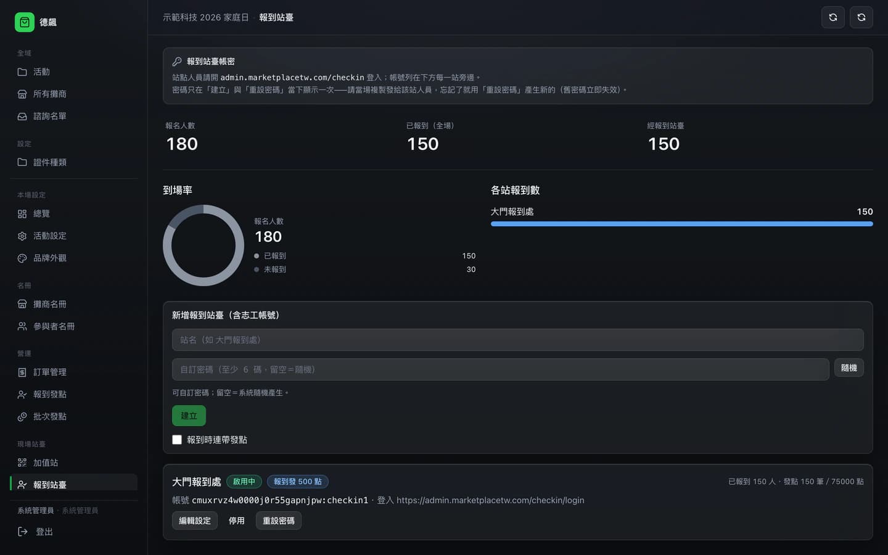The image size is (888, 555).
Task: Go to 報到發點 in the sidebar
Action: (x=74, y=394)
